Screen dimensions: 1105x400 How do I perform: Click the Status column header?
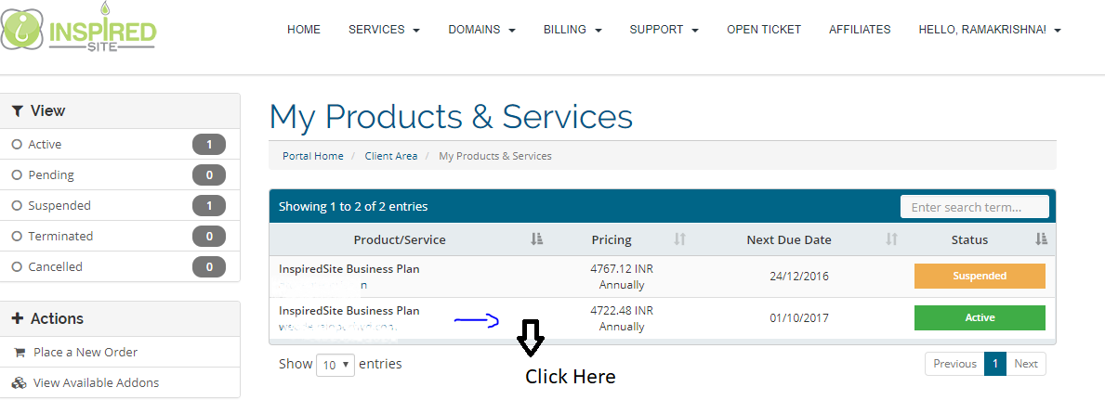tap(969, 239)
